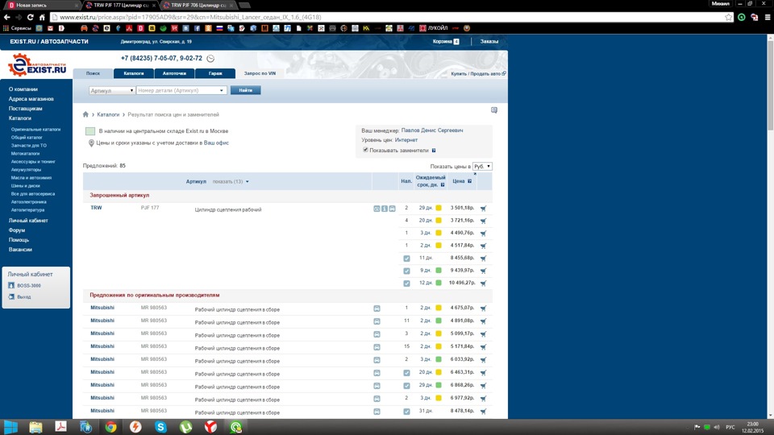
Task: Open the car applicability icon in TRW row
Action: [x=392, y=209]
